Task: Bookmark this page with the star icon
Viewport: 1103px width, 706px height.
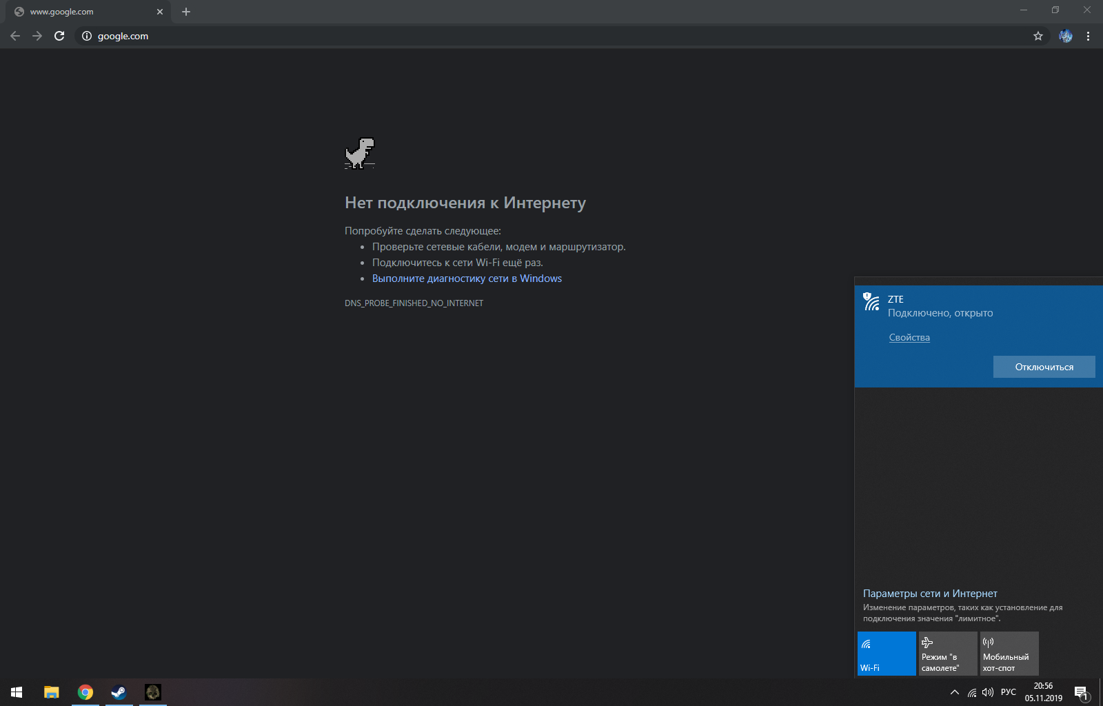Action: tap(1038, 36)
